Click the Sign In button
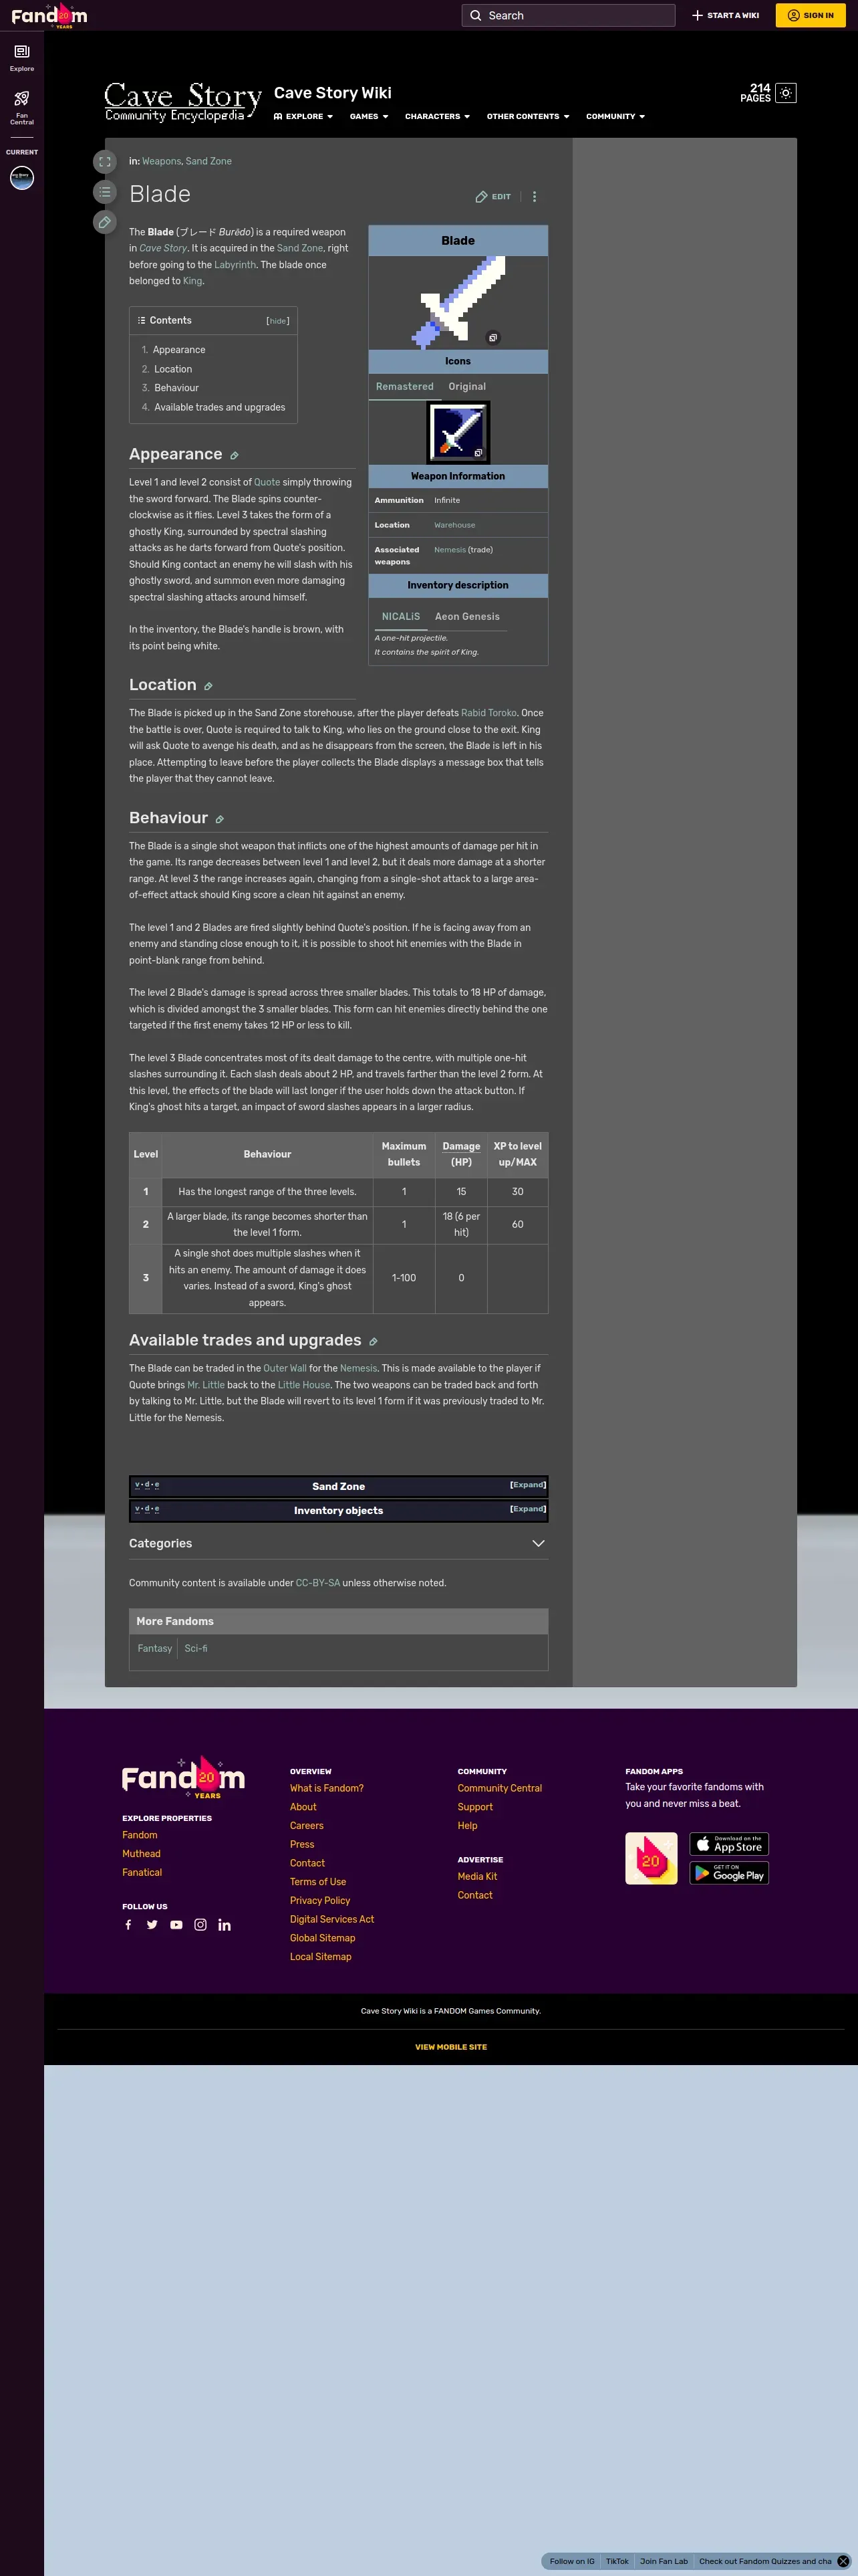Image resolution: width=858 pixels, height=2576 pixels. click(810, 15)
